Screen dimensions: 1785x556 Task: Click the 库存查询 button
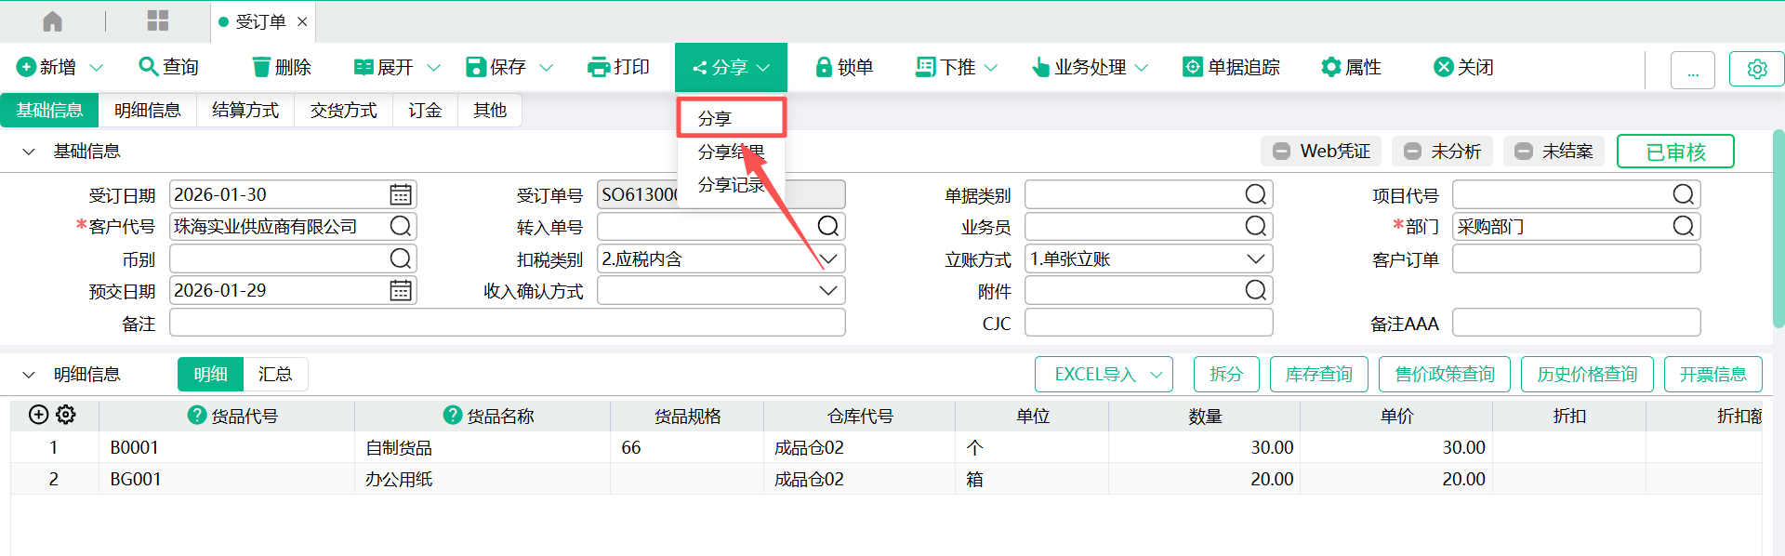(x=1318, y=374)
